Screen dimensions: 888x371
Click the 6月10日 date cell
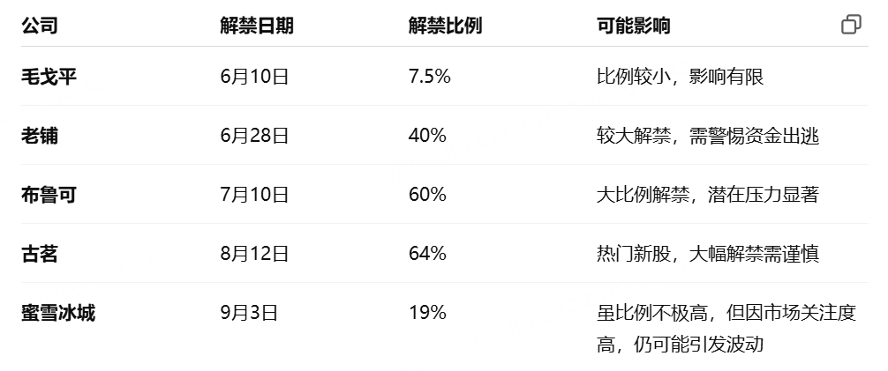(254, 77)
